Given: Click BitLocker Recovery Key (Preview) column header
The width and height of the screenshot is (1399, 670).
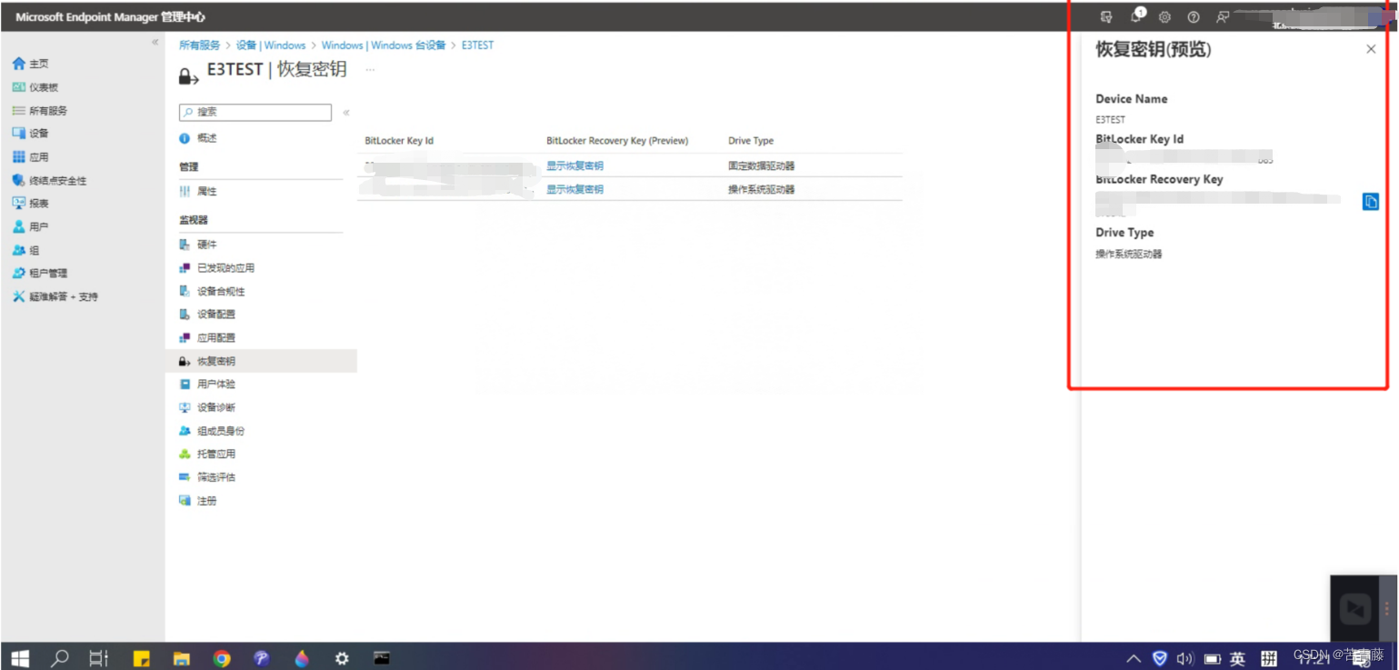Looking at the screenshot, I should click(617, 141).
